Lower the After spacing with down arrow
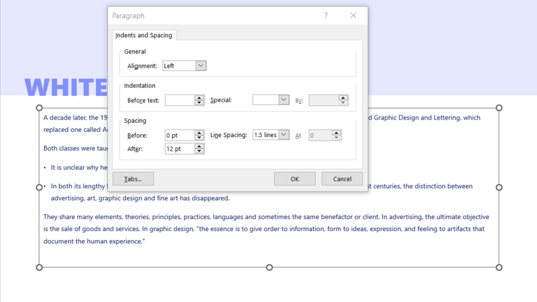 [199, 152]
